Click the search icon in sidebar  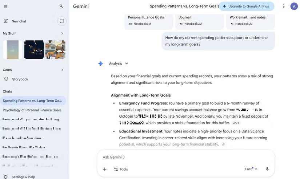[x=61, y=6]
